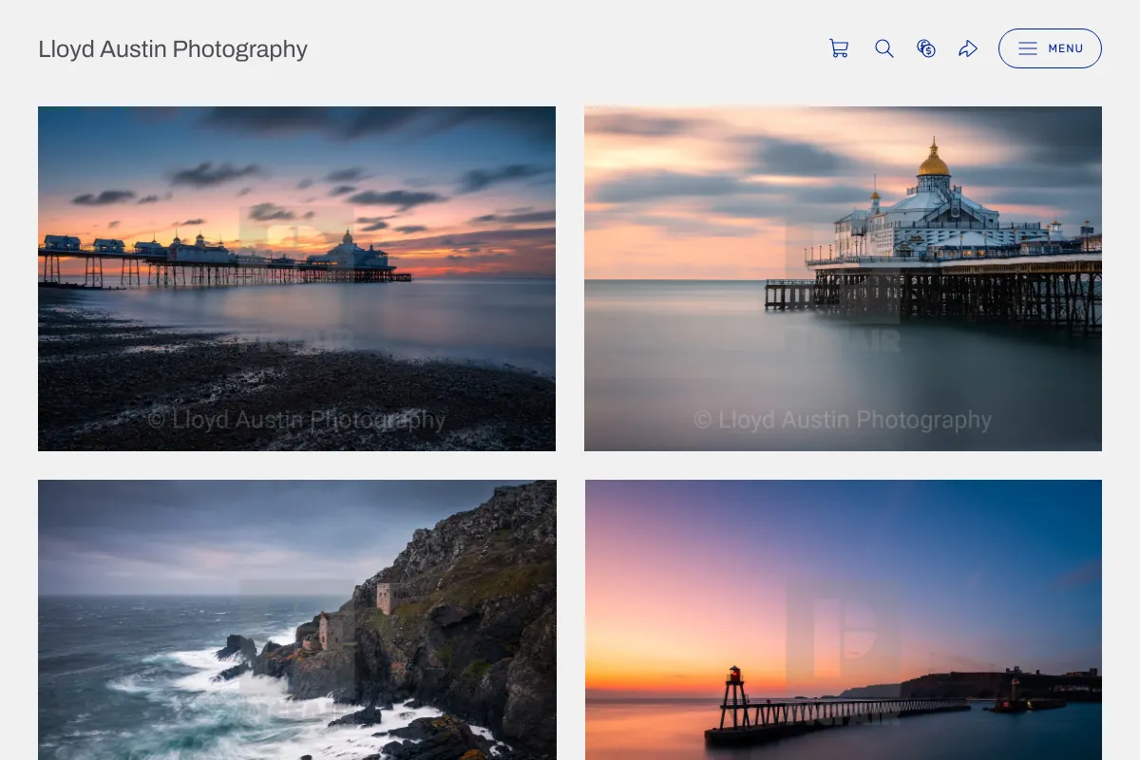Open the currency selector icon
This screenshot has width=1140, height=760.
[x=926, y=48]
